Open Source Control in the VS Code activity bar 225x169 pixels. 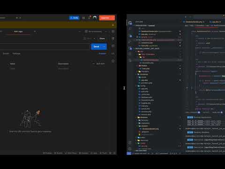click(130, 36)
